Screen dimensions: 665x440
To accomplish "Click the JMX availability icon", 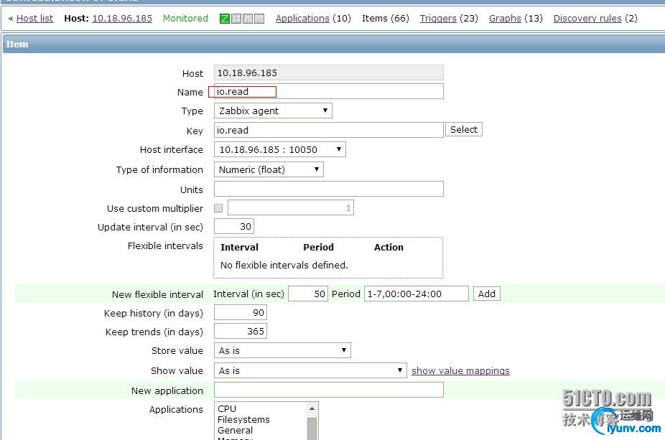I will (248, 19).
